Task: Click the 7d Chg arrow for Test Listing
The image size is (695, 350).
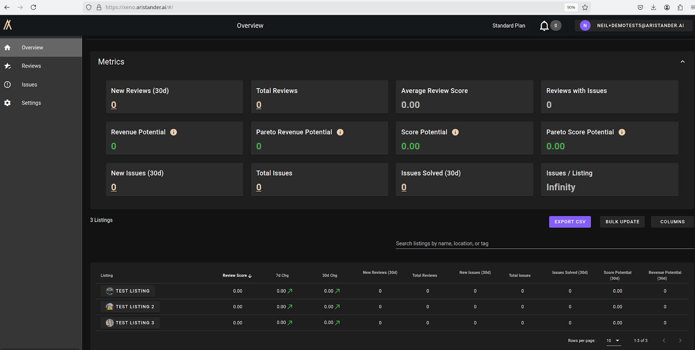Action: pyautogui.click(x=290, y=291)
